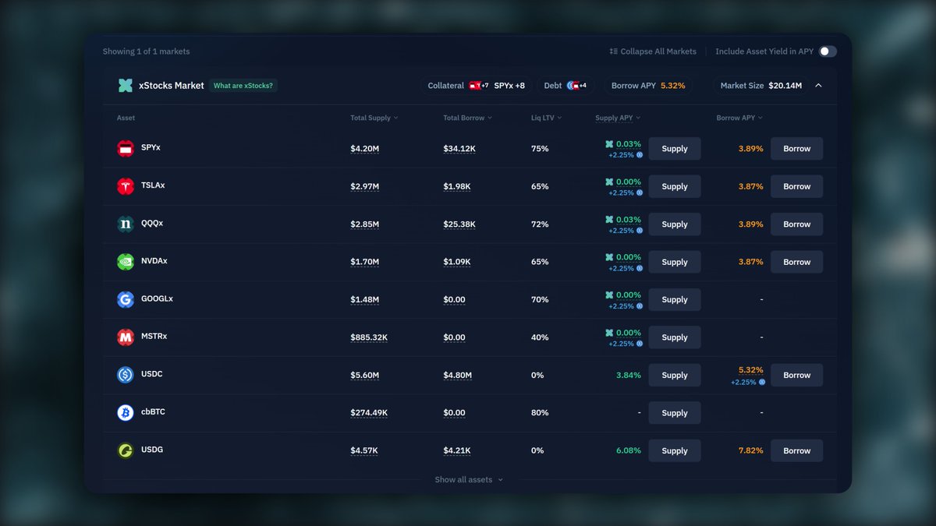The image size is (936, 526).
Task: Click the QQQx asset icon
Action: tap(126, 224)
